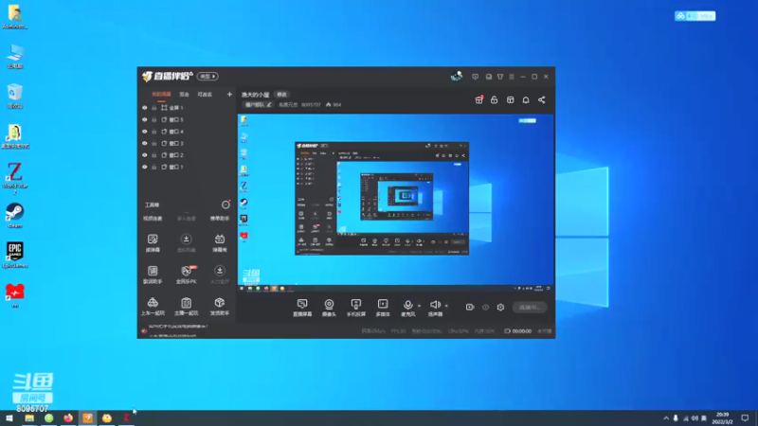The image size is (758, 426).
Task: Edit the stream category pencil pill
Action: (x=258, y=105)
